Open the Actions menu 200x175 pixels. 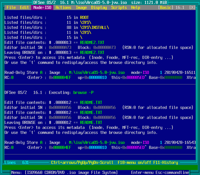(x=63, y=7)
